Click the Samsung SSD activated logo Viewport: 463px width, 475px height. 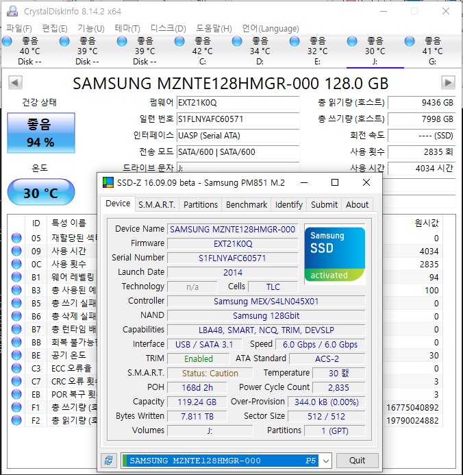[x=335, y=254]
